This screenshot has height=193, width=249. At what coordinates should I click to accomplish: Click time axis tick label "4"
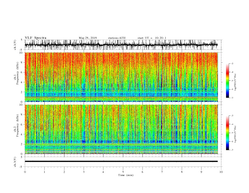(103, 172)
